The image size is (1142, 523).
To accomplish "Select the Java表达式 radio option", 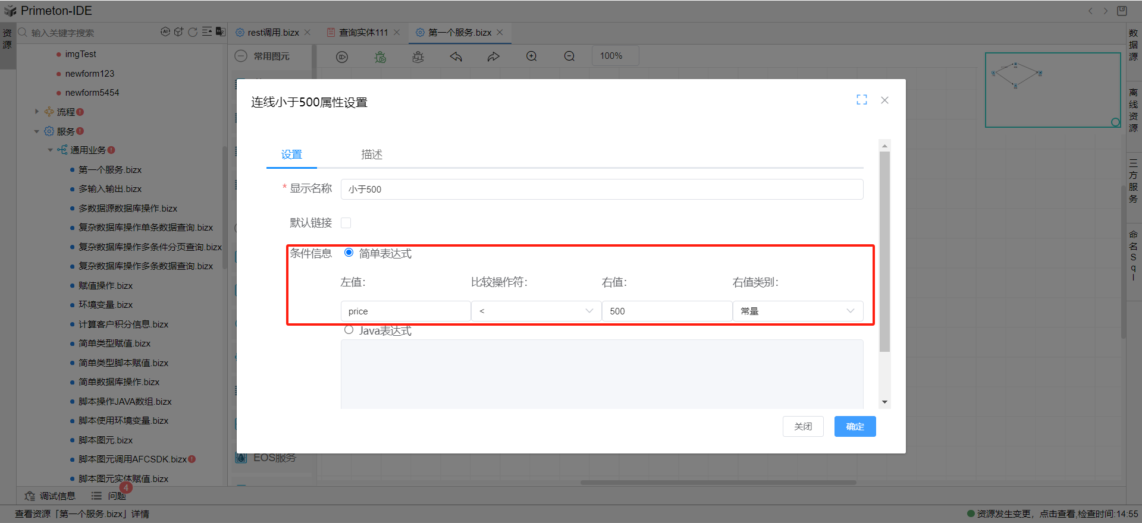I will (x=349, y=330).
